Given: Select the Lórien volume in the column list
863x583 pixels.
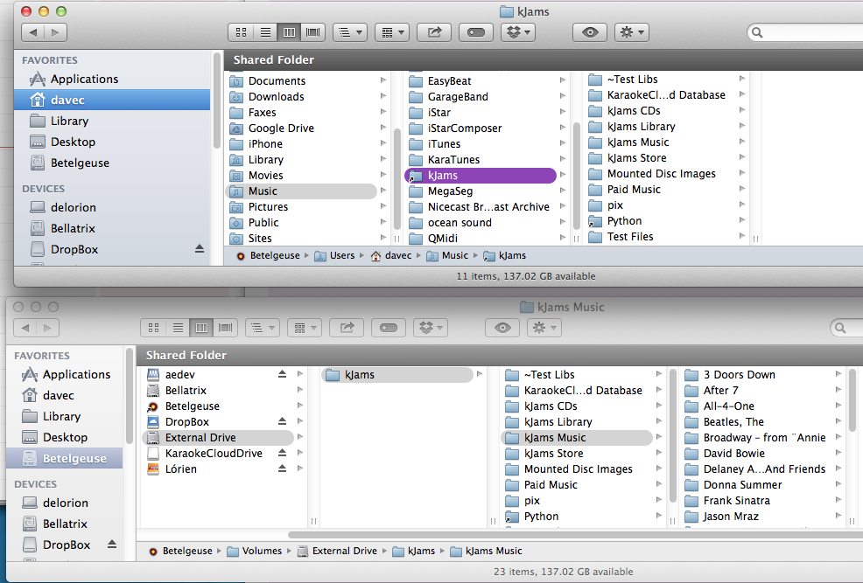Looking at the screenshot, I should (181, 469).
